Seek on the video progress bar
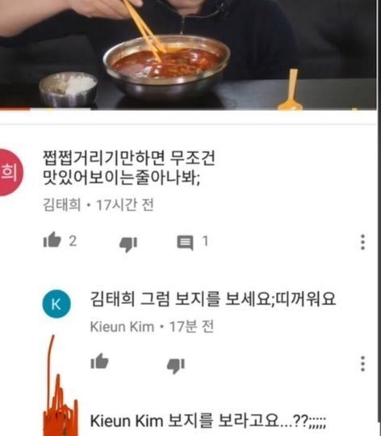Viewport: 381px width, 436px height. click(x=188, y=108)
